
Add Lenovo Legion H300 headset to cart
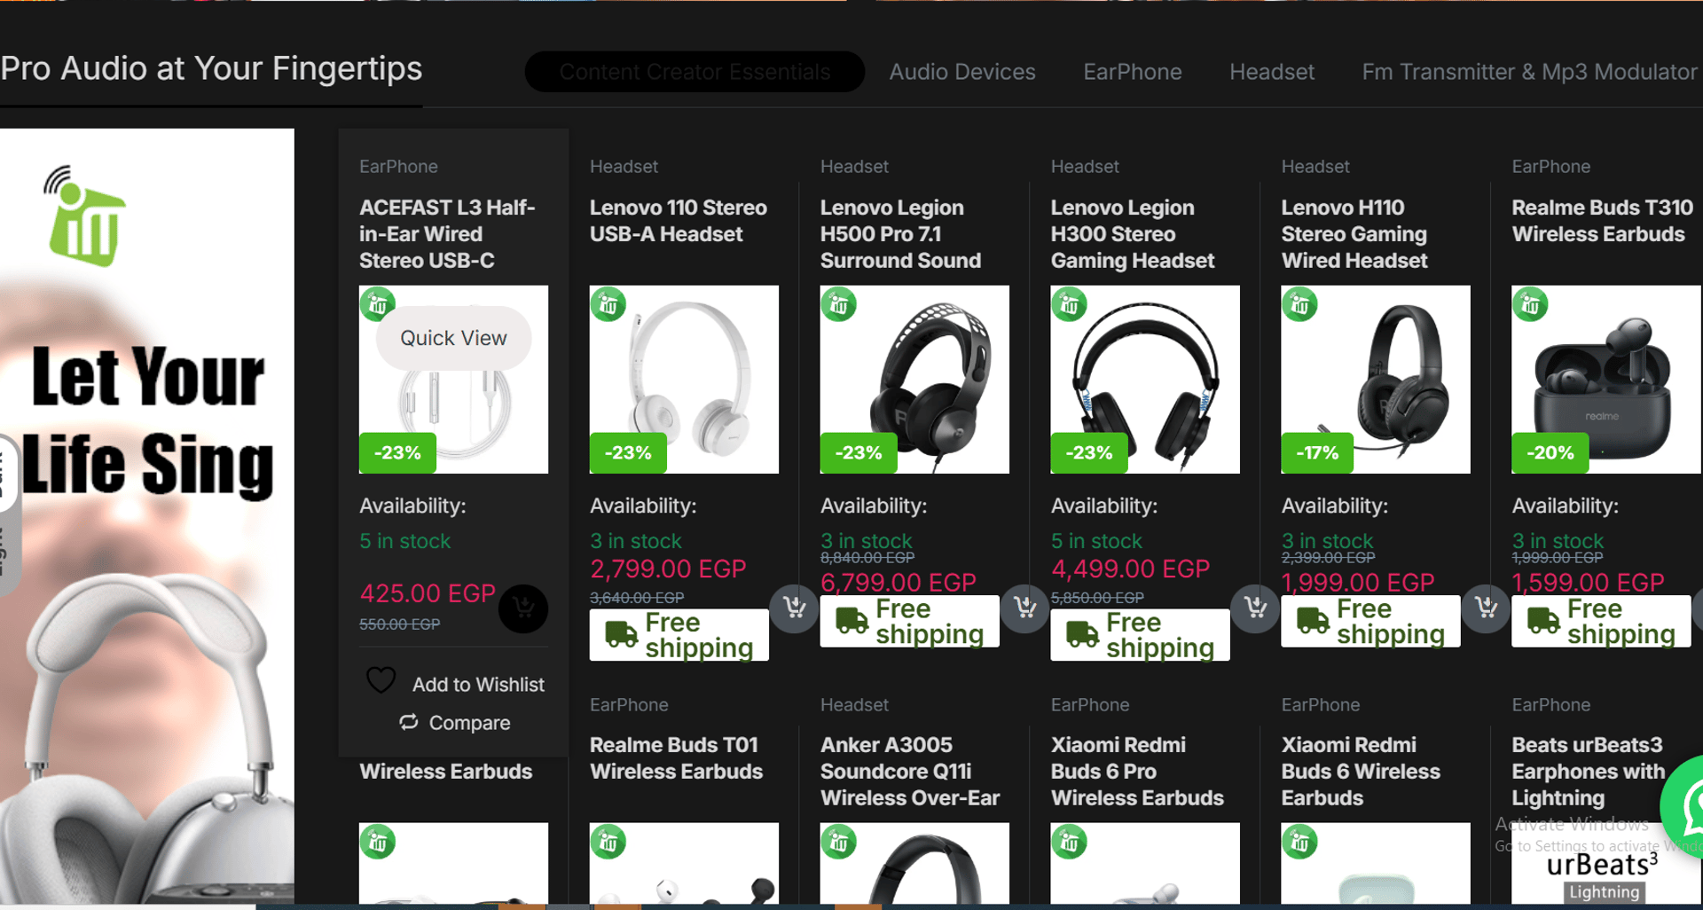coord(1255,608)
